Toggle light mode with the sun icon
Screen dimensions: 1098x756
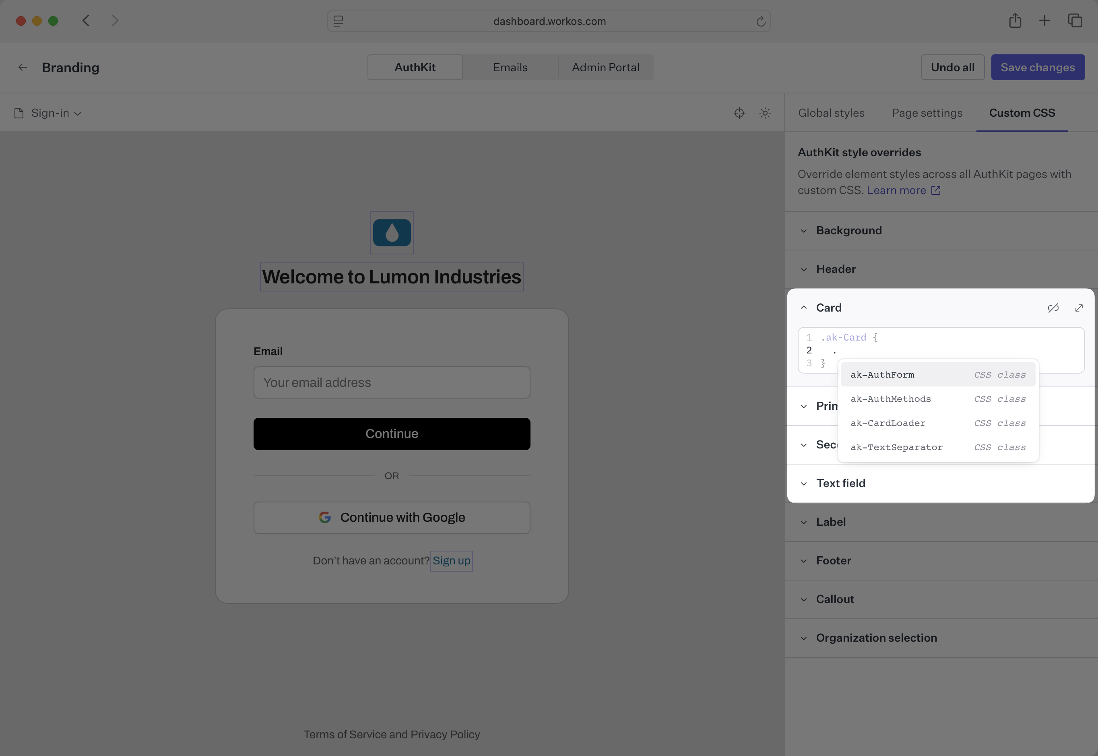[x=765, y=113]
